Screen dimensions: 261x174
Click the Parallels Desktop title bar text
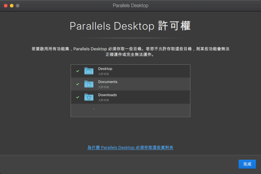coord(130,5)
